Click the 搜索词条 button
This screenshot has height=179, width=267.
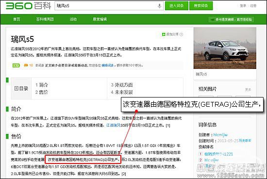pos(201,6)
